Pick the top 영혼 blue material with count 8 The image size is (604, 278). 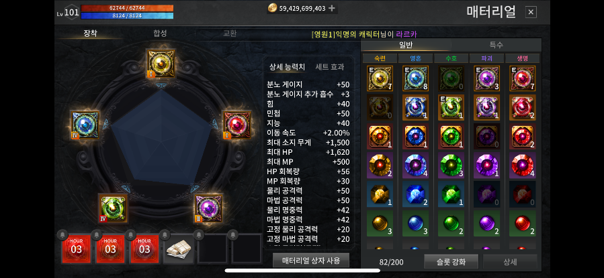click(x=416, y=78)
